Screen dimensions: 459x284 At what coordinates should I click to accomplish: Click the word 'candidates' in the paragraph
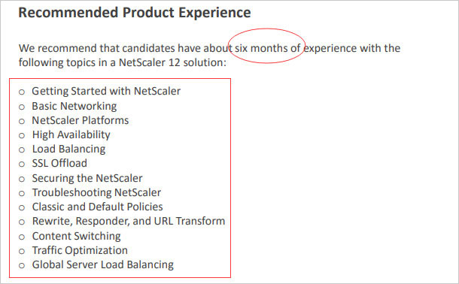(x=149, y=48)
